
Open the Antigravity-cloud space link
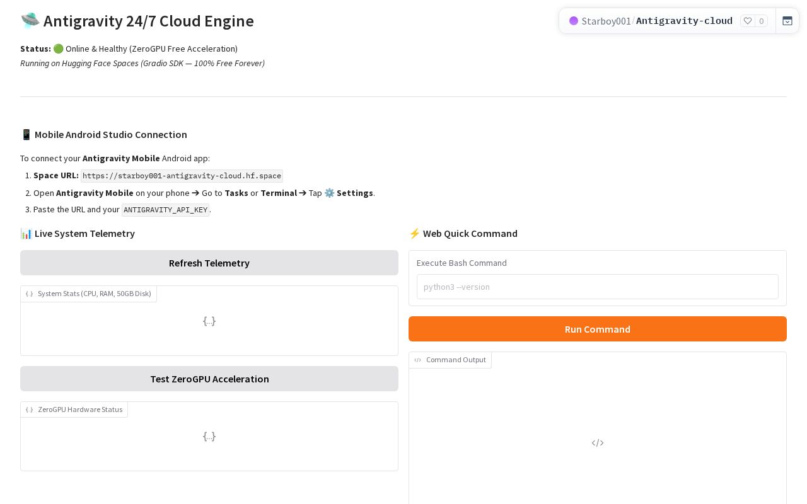[x=684, y=21]
